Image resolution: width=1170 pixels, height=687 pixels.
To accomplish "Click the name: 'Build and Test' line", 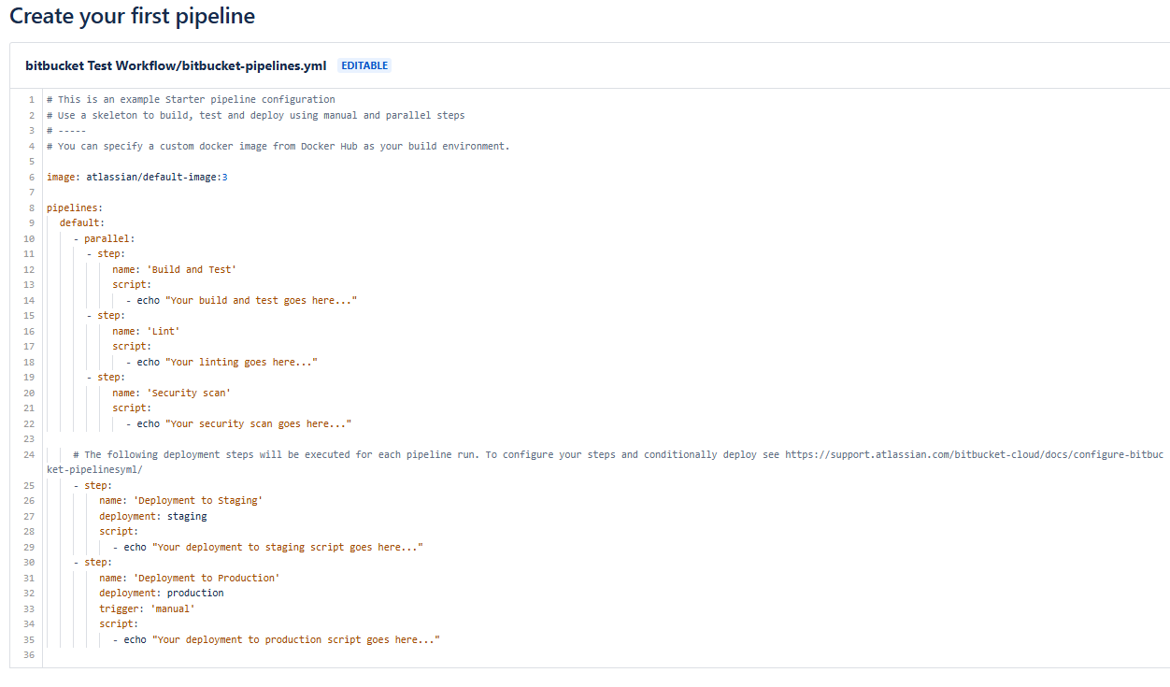I will click(x=175, y=269).
